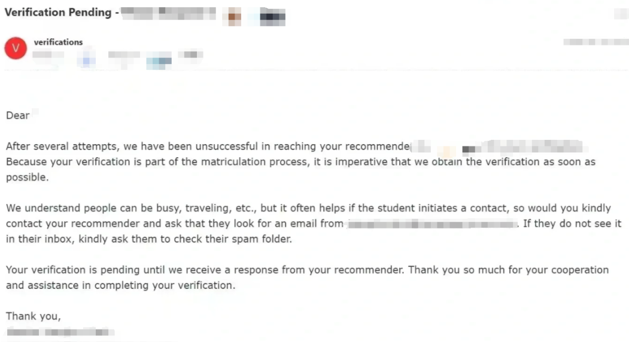Click the Dear greeting line

point(17,115)
